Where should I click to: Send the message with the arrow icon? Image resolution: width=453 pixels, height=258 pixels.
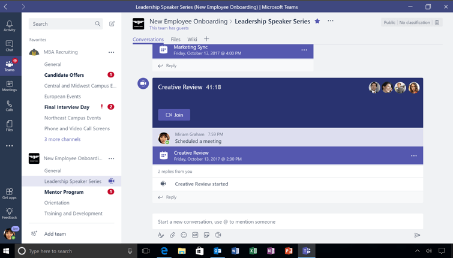coord(417,235)
